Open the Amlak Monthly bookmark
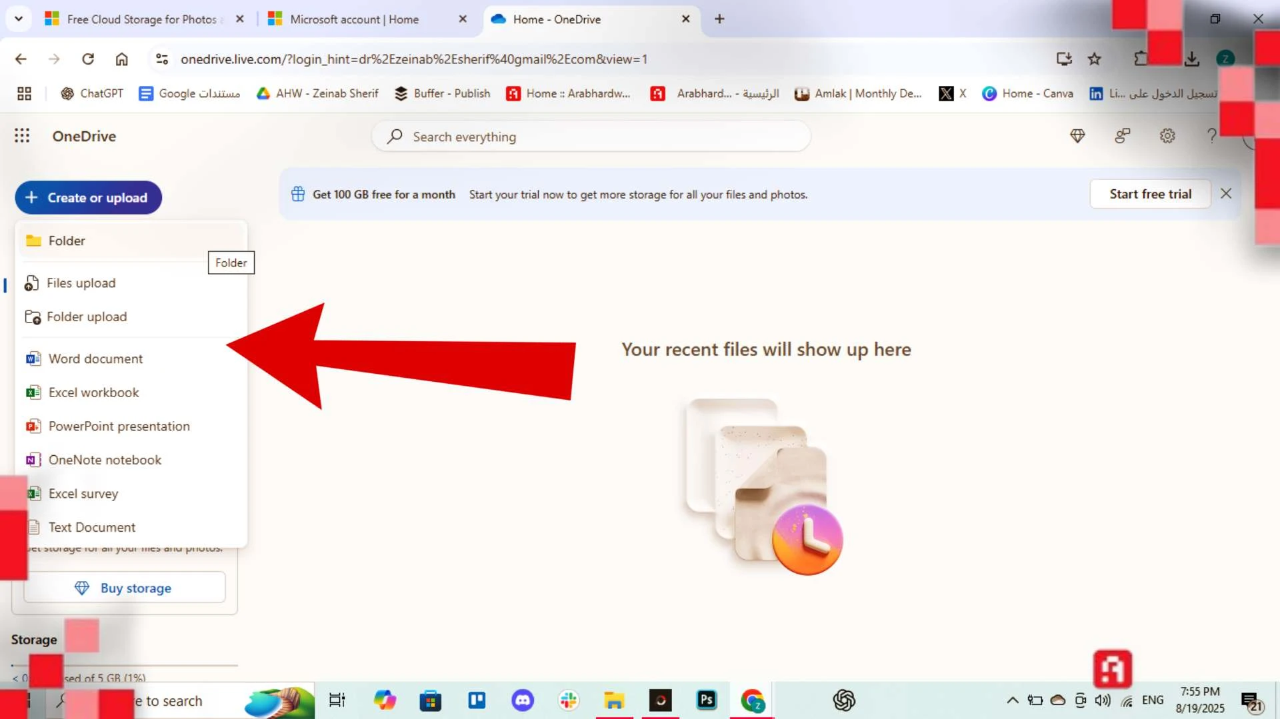 [858, 94]
